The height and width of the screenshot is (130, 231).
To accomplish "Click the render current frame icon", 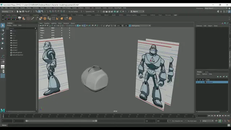I will point(106,12).
